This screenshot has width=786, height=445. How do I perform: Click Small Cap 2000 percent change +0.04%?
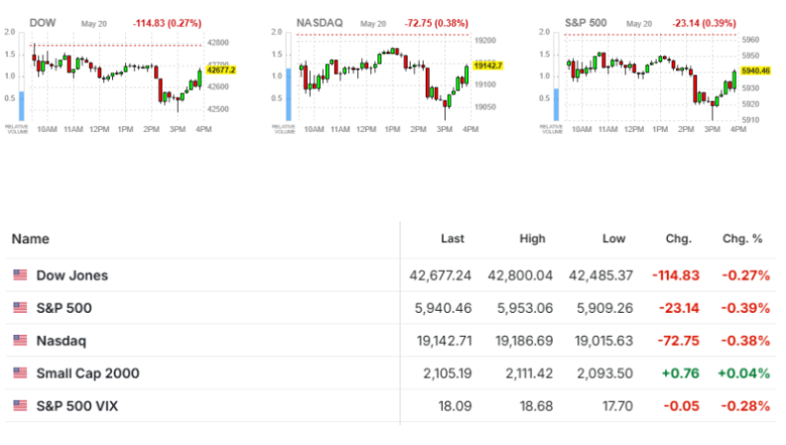[744, 373]
